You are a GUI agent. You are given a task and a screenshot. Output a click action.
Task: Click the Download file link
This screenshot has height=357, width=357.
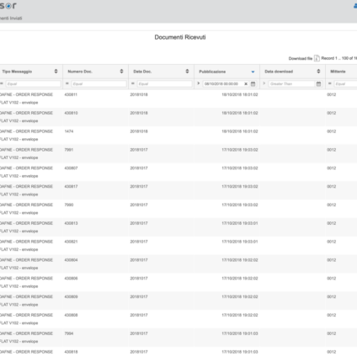(301, 58)
